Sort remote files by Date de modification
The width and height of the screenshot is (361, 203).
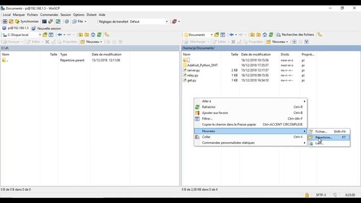[256, 55]
